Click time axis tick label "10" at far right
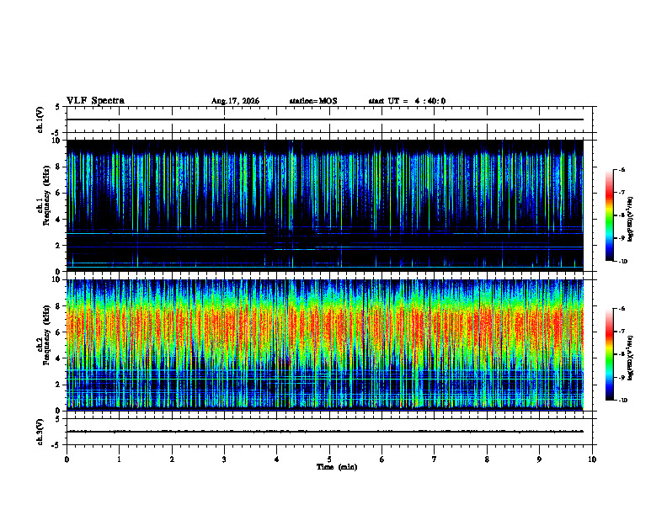The width and height of the screenshot is (667, 515). (592, 459)
